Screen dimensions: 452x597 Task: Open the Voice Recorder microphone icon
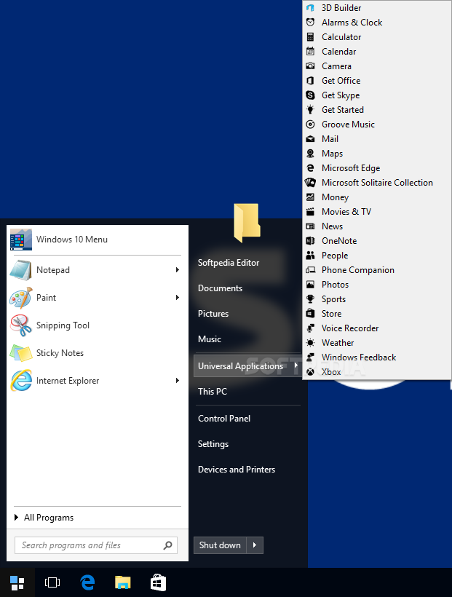310,328
